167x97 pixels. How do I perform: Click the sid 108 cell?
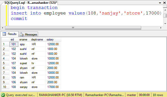tap(14, 87)
